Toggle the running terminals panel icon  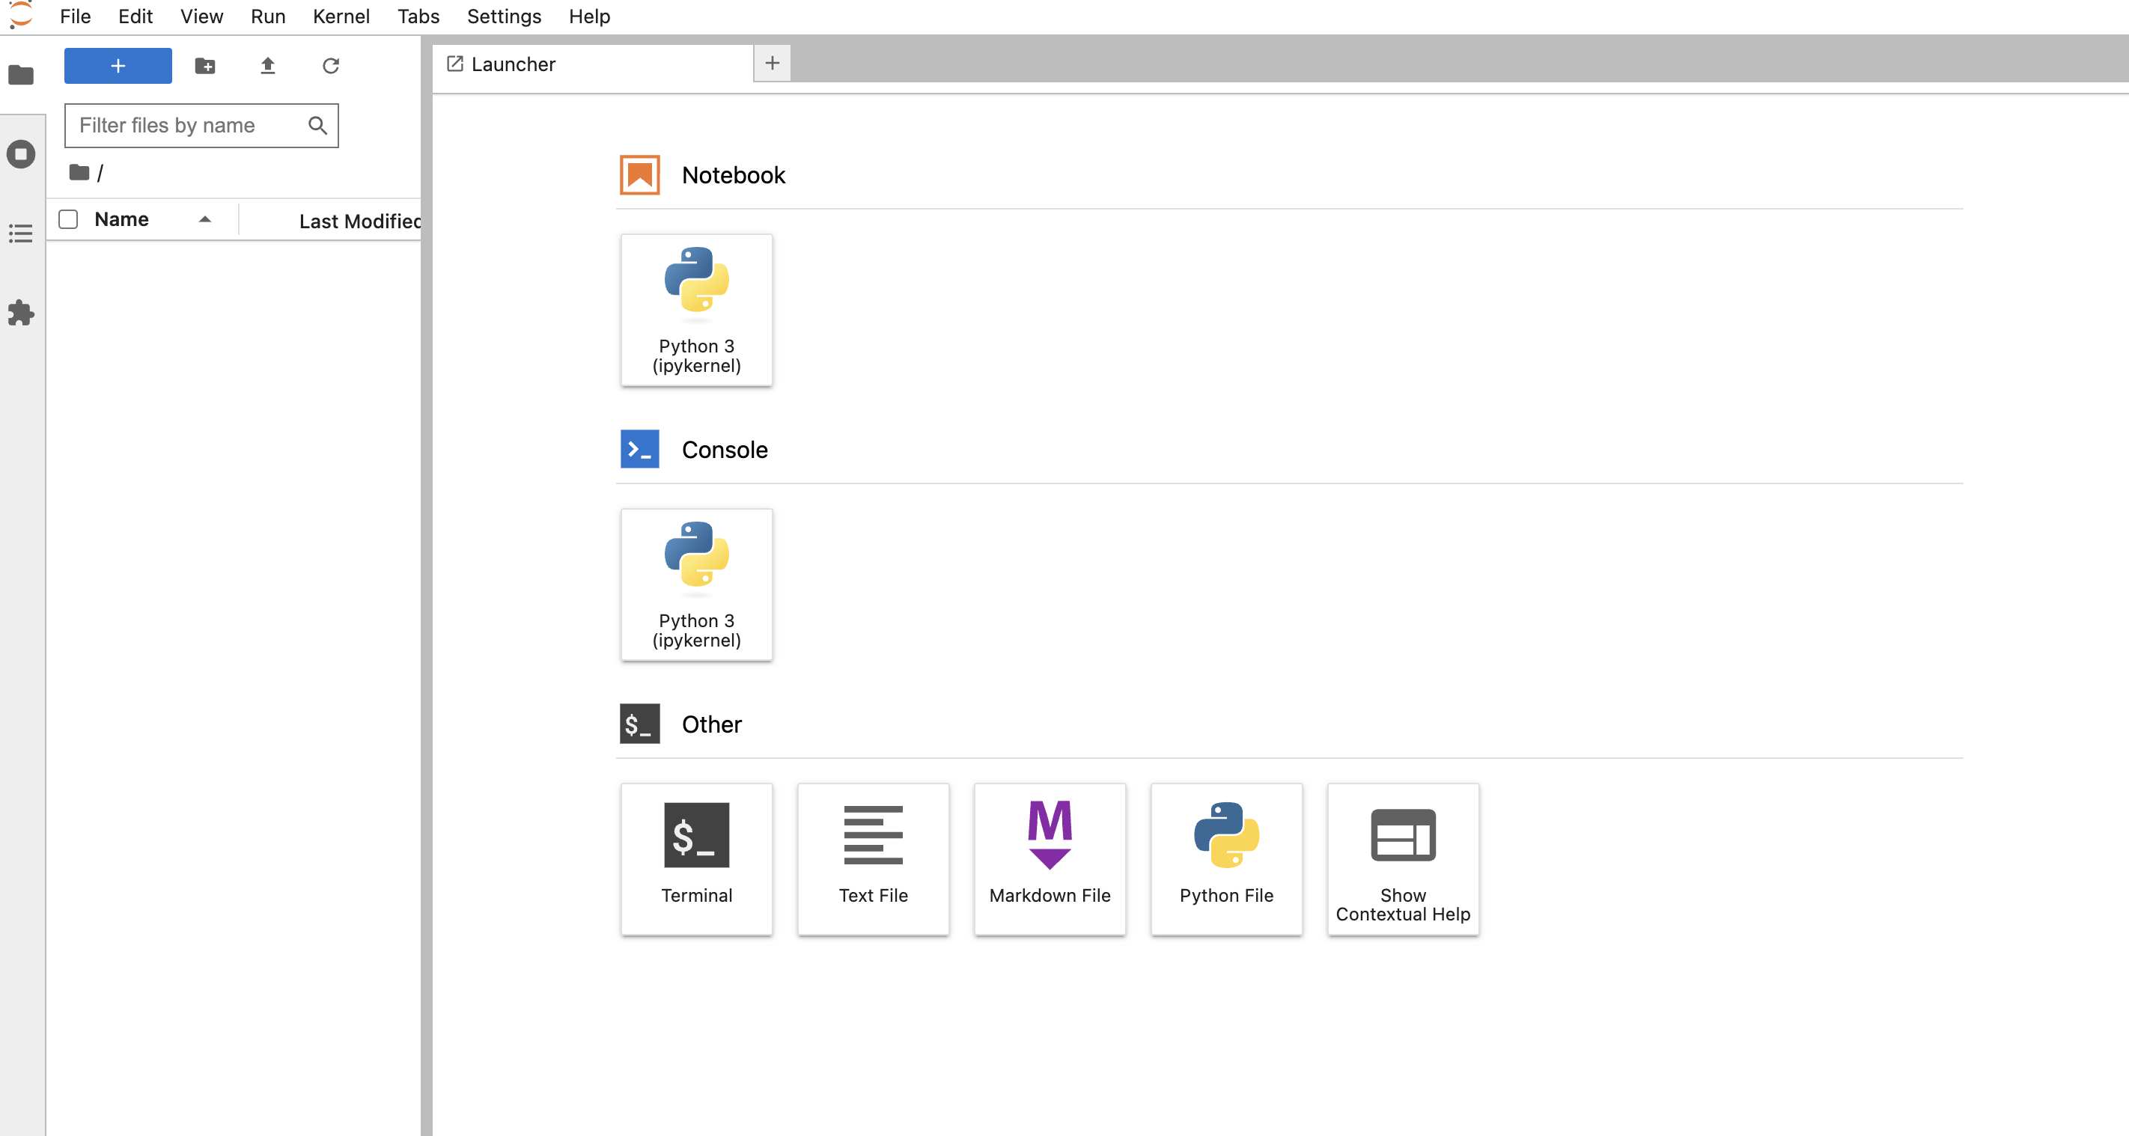(19, 155)
